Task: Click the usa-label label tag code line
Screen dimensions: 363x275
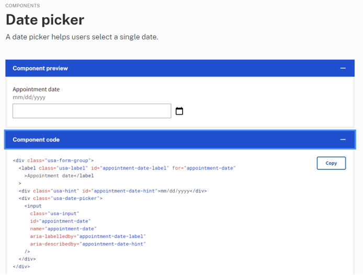Action: pyautogui.click(x=127, y=168)
